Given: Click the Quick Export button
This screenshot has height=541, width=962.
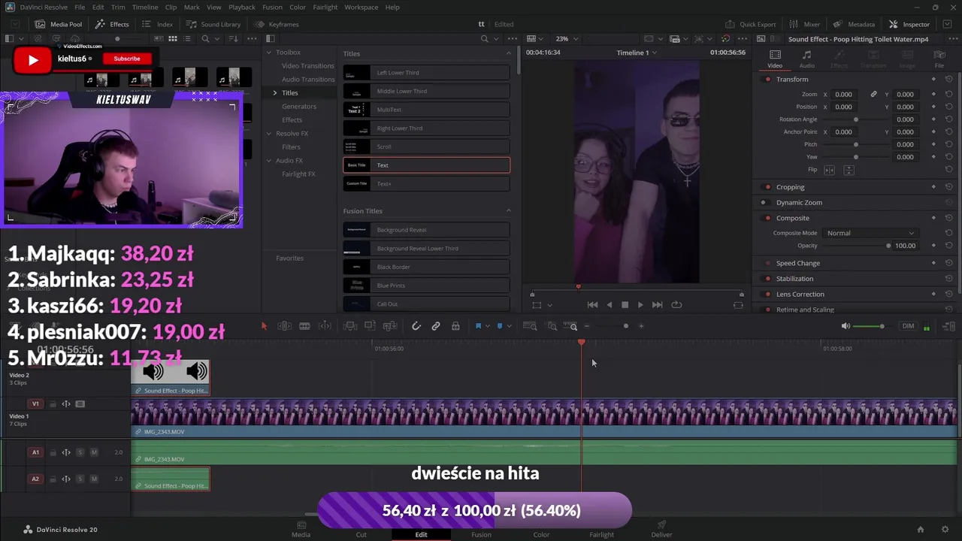Looking at the screenshot, I should 751,24.
